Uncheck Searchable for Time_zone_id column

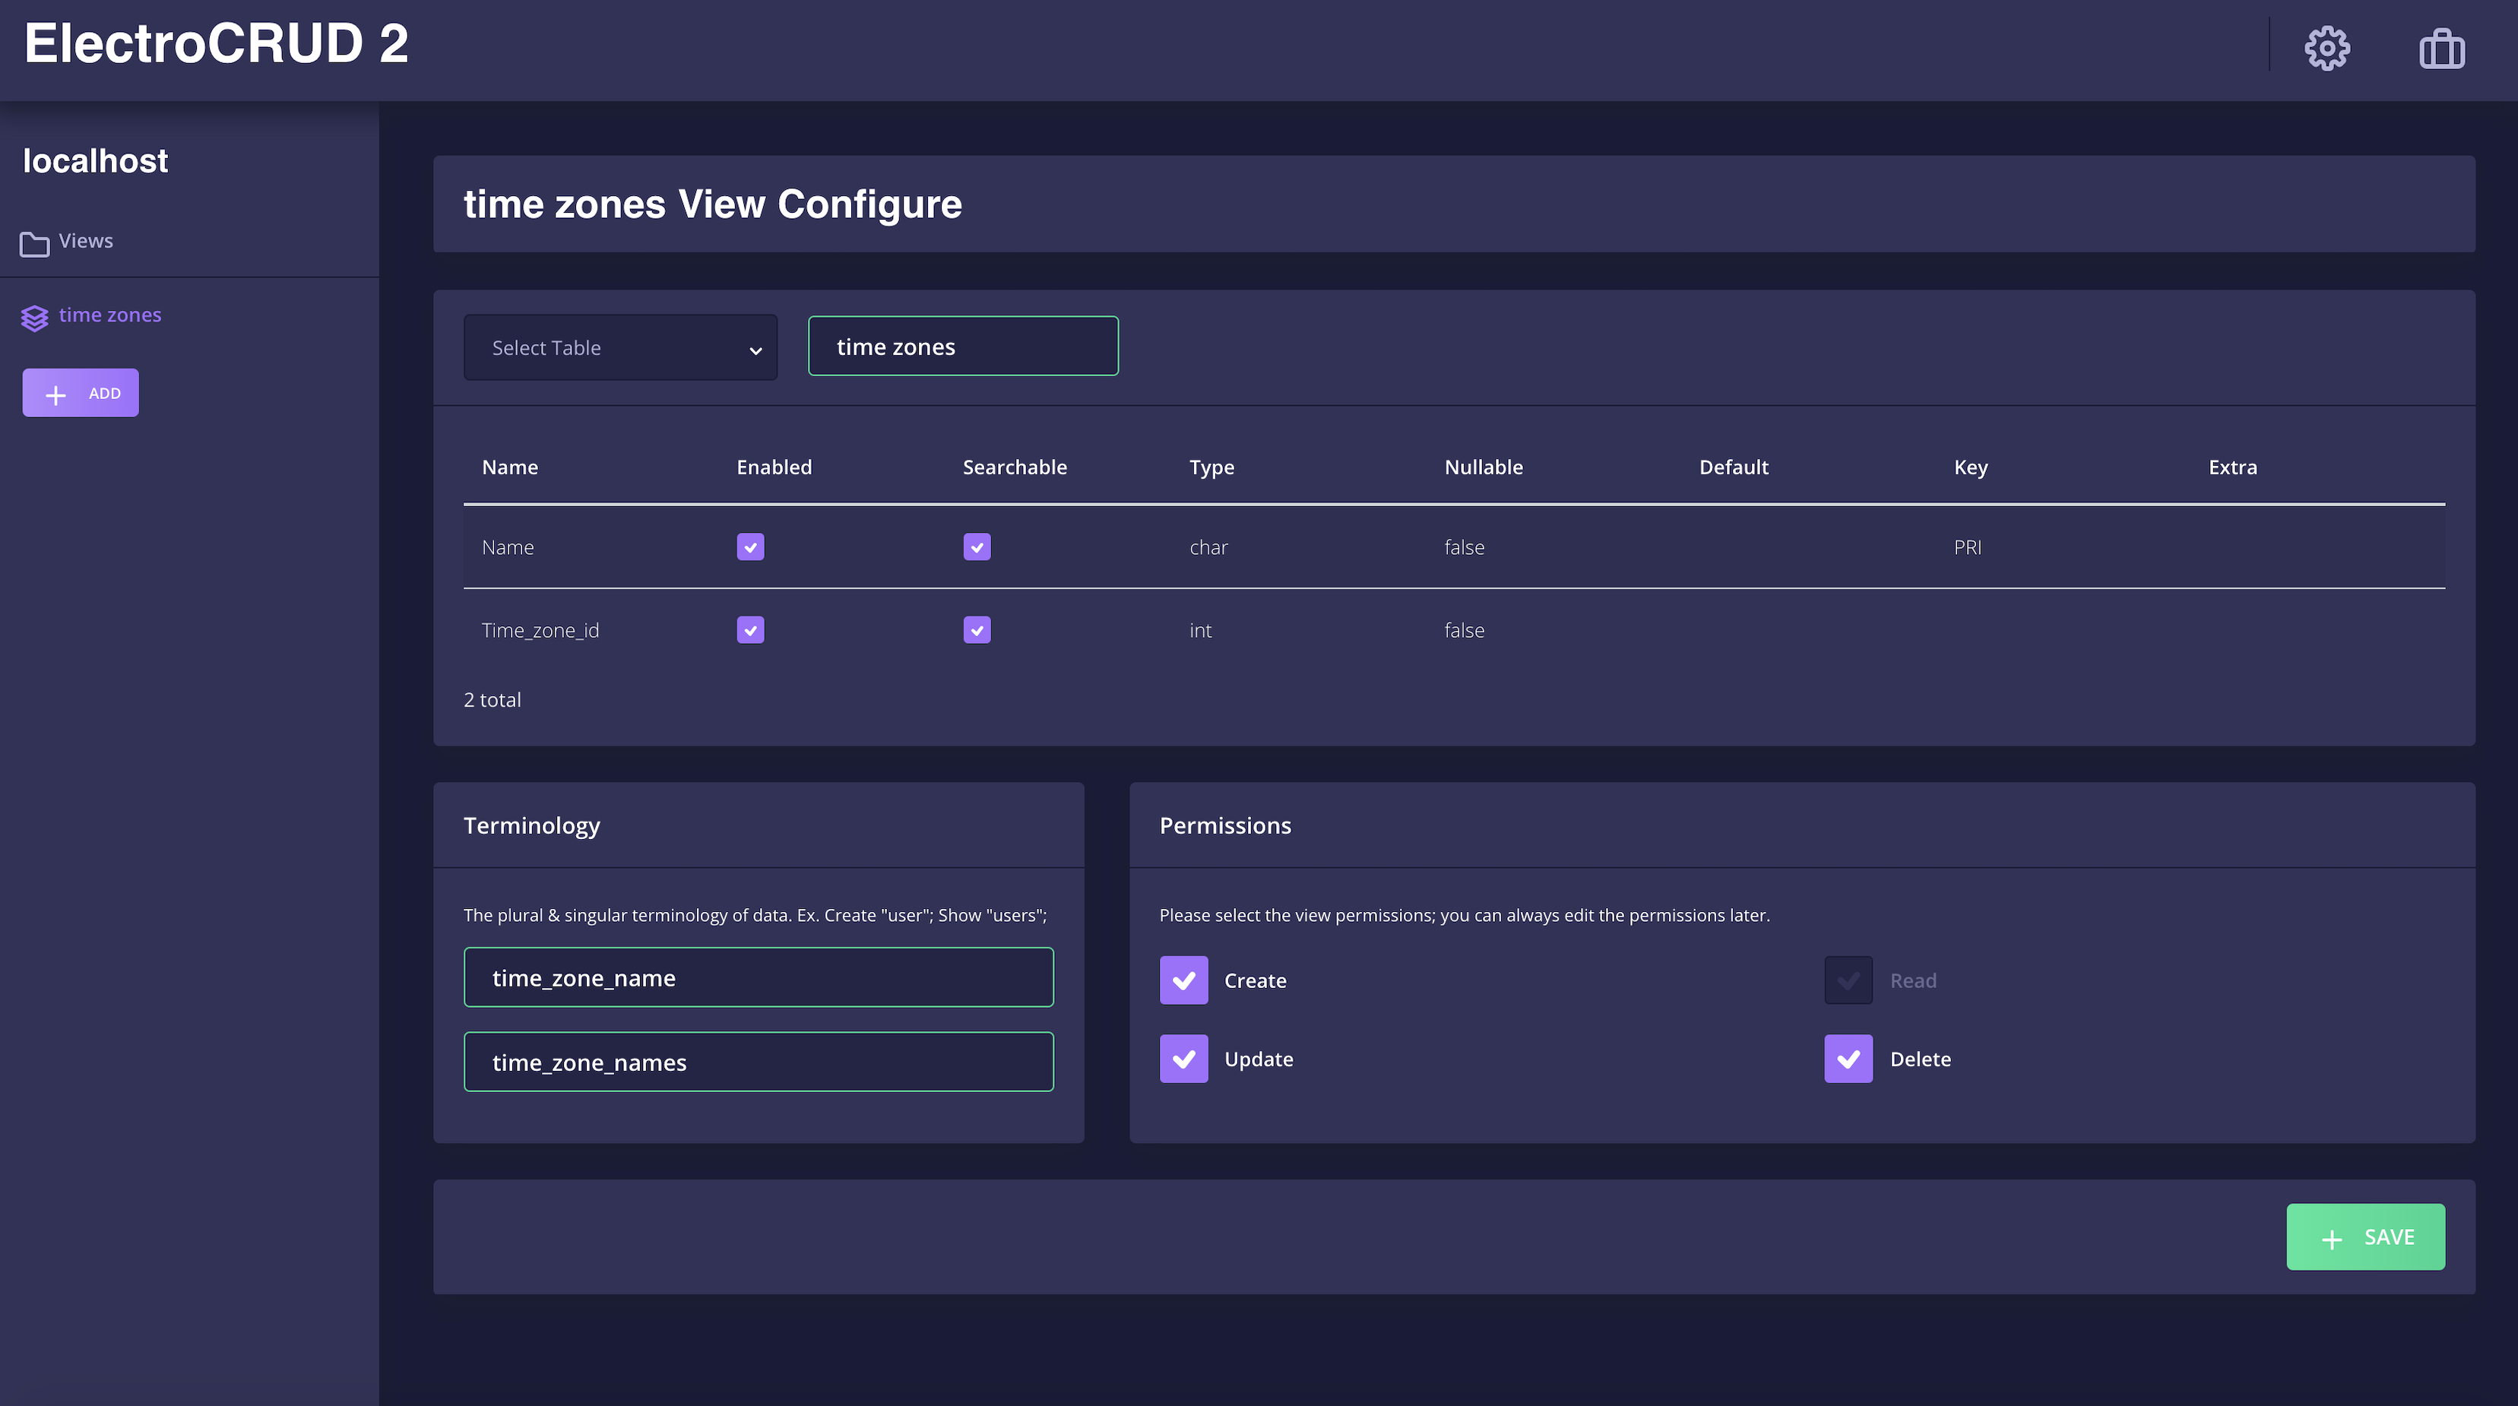[x=977, y=630]
